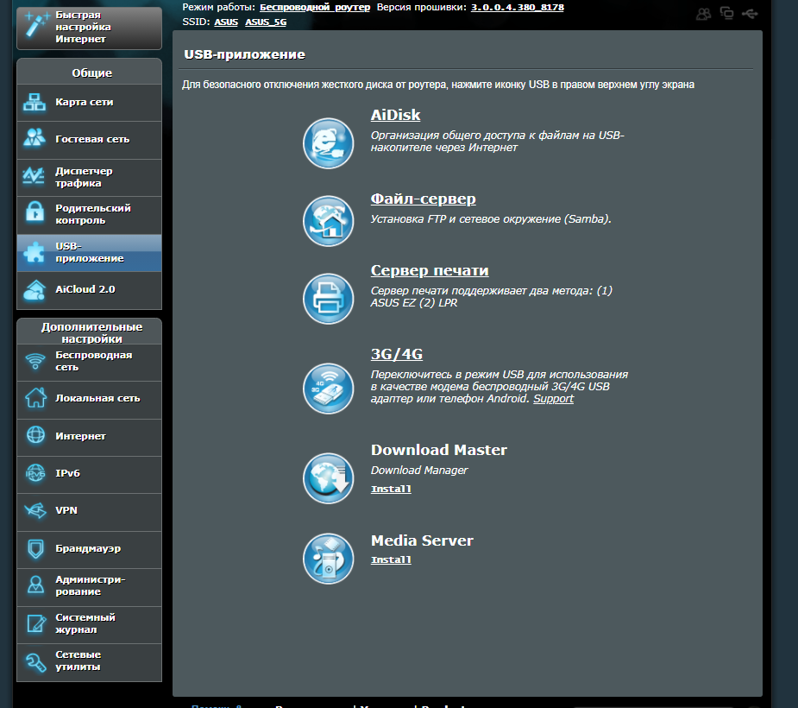Click the USB icon in top-right corner

pyautogui.click(x=750, y=13)
